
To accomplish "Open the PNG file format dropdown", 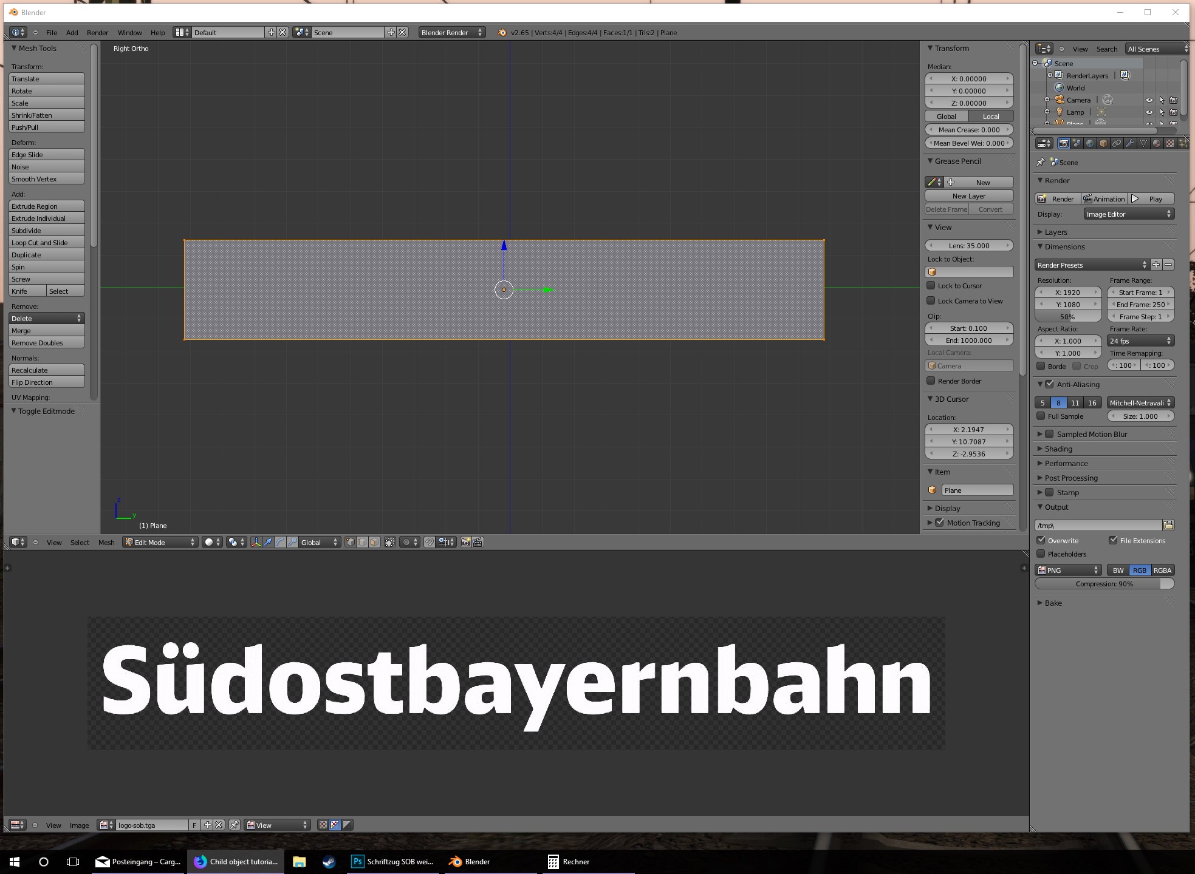I will tap(1068, 570).
